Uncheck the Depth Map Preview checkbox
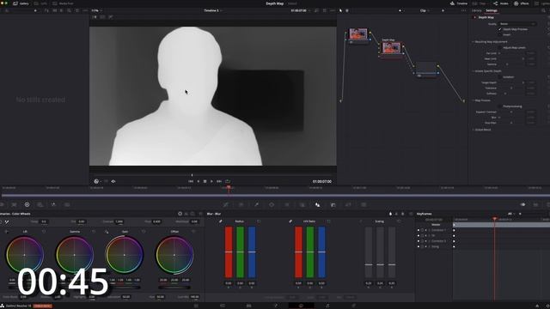 coord(500,29)
